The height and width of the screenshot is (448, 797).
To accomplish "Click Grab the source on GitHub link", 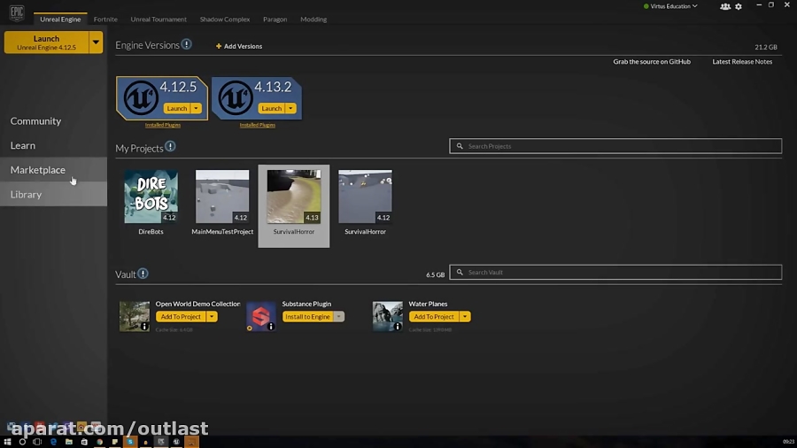I will (x=652, y=62).
